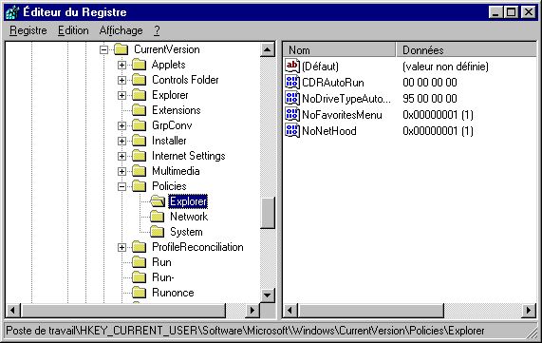Click the binary icon beside NoNetHood

tap(292, 130)
